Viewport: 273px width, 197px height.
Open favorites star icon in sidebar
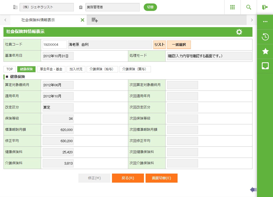click(265, 51)
